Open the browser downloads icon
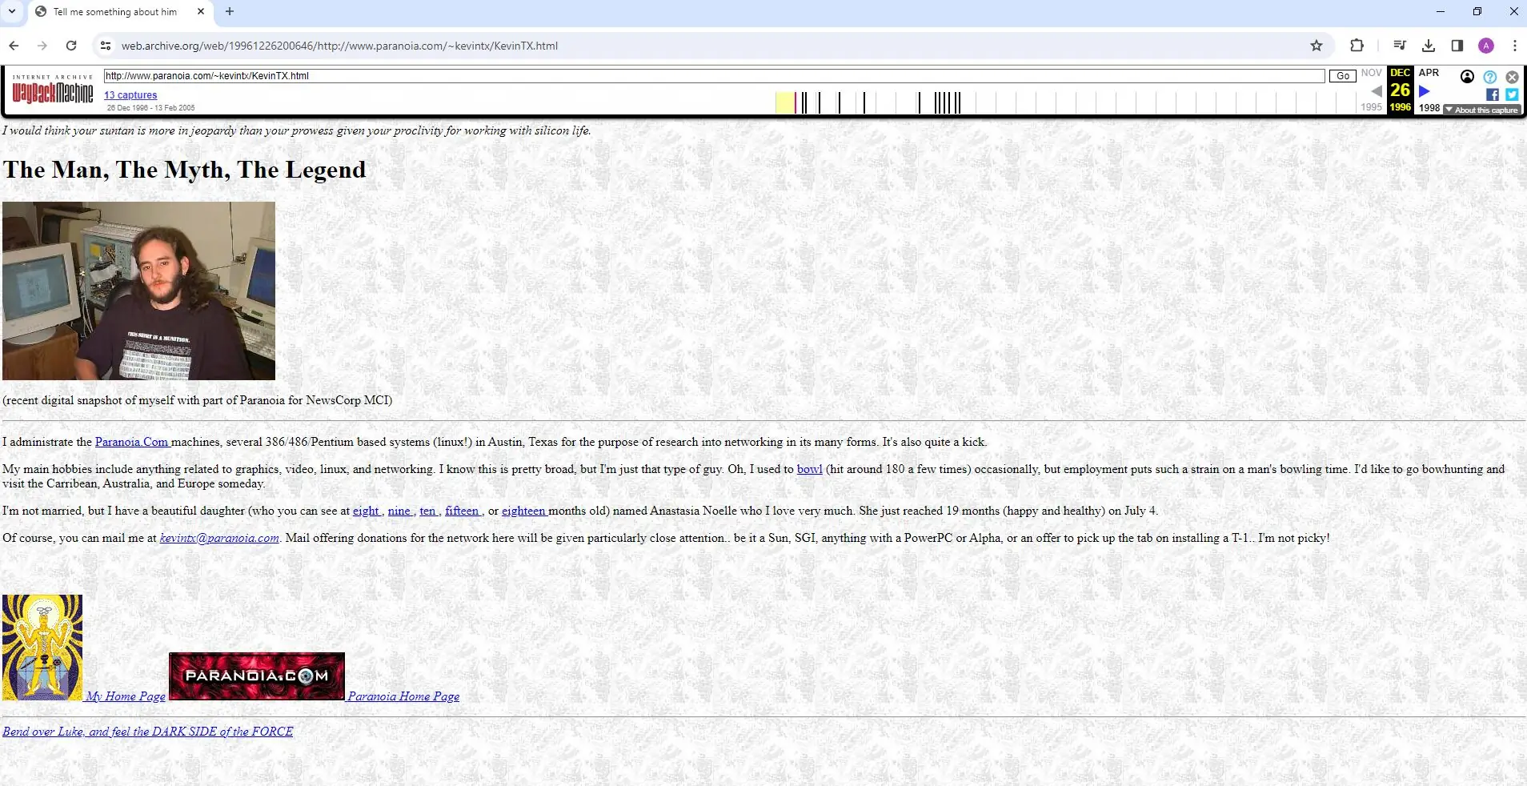This screenshot has width=1527, height=786. coord(1429,46)
